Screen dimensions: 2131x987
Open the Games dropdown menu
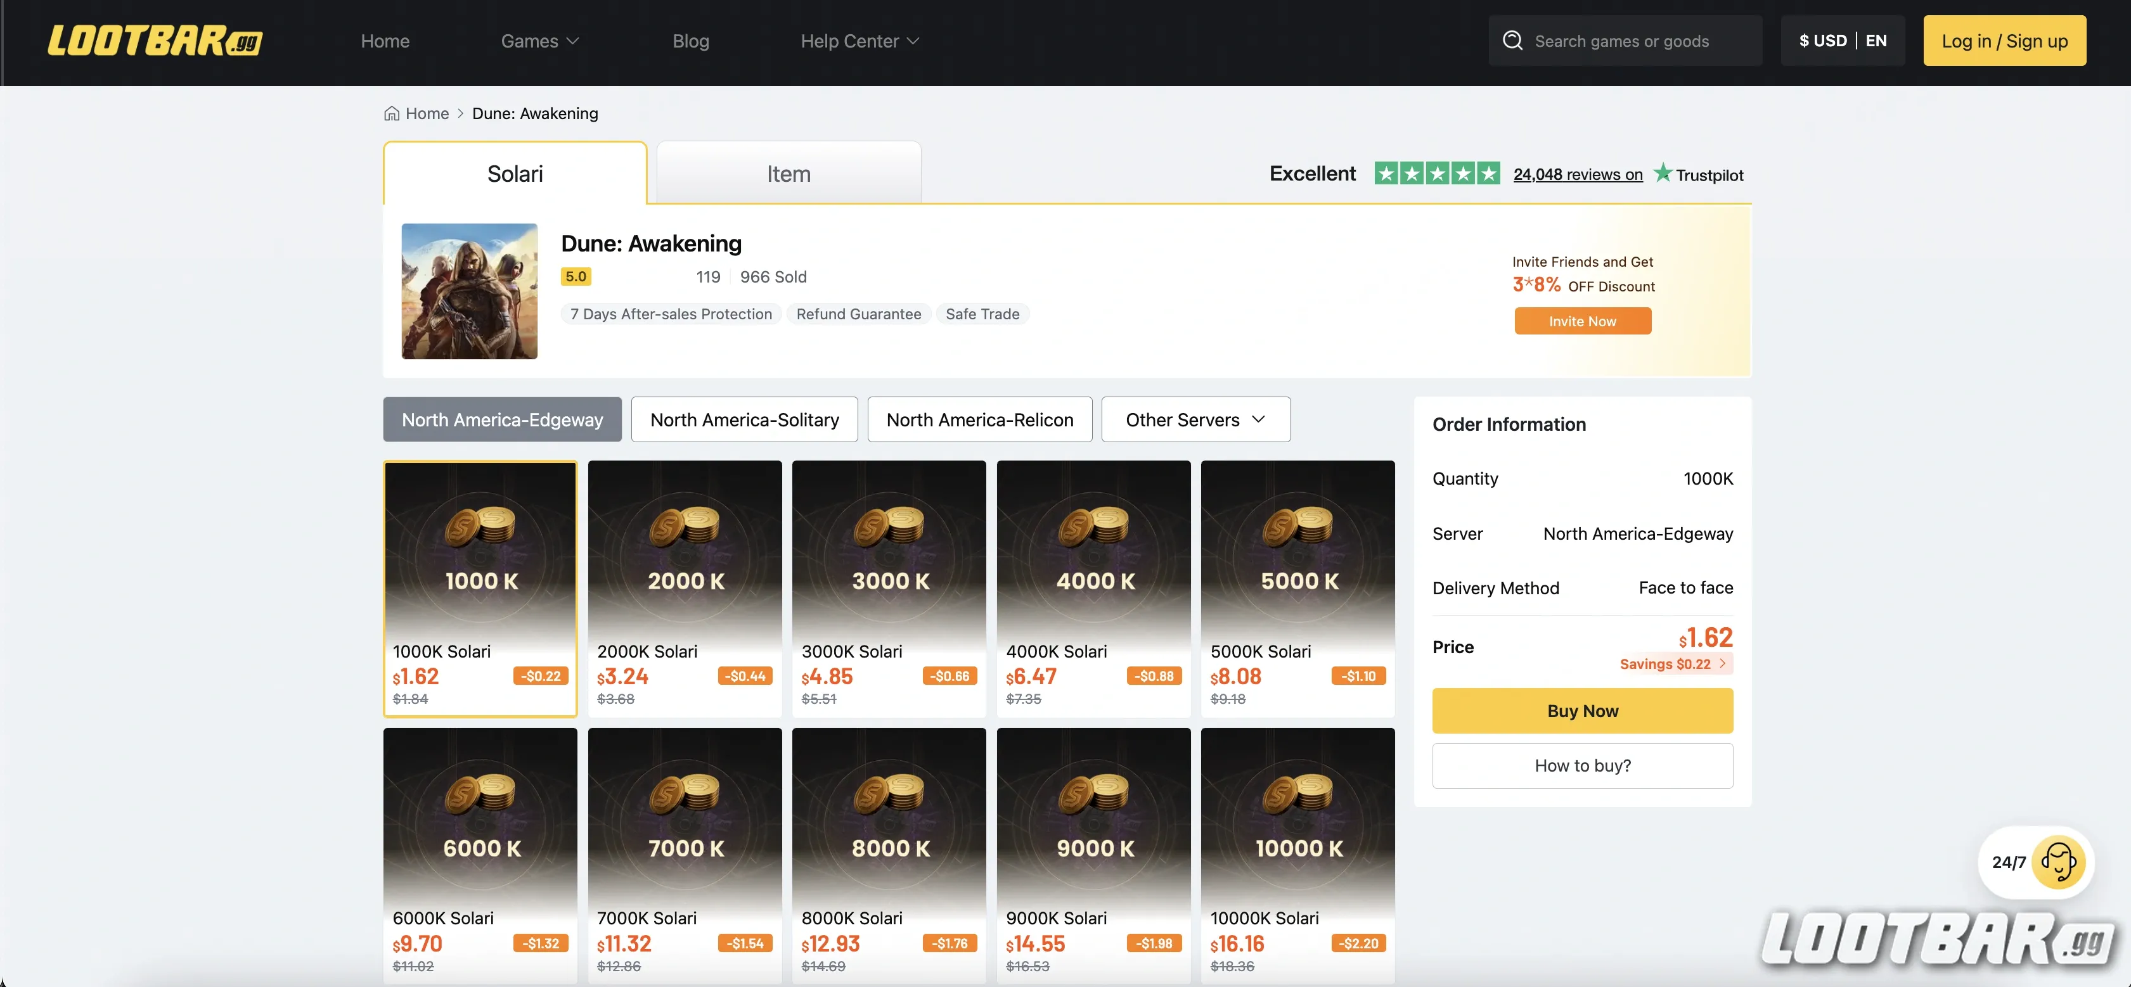click(539, 41)
